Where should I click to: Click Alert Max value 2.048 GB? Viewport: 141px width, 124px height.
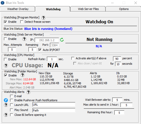29,87
